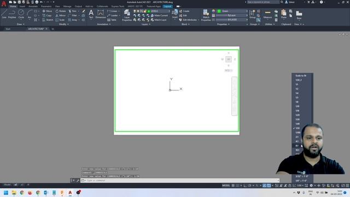The image size is (350, 197).
Task: Click the Table annotation tool
Action: coord(112,20)
